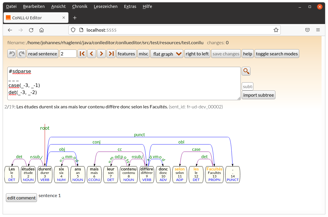Click the 'punct' dependency label
The image size is (328, 217).
pyautogui.click(x=139, y=135)
